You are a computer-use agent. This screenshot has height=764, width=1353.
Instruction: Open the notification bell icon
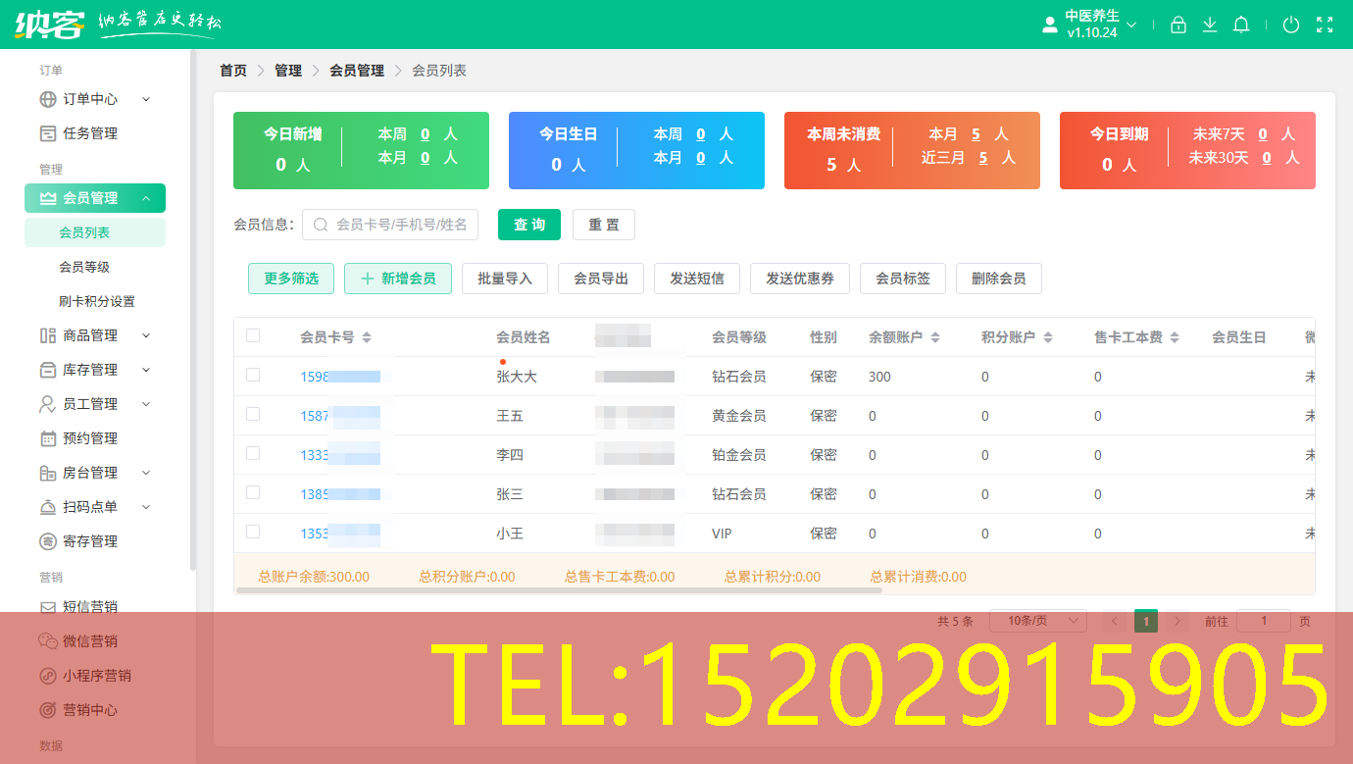tap(1241, 25)
